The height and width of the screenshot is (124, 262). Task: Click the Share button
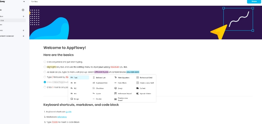(254, 1)
